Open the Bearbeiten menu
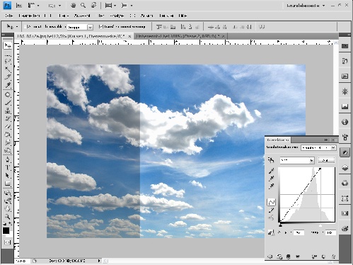This screenshot has width=353, height=265. pyautogui.click(x=29, y=16)
